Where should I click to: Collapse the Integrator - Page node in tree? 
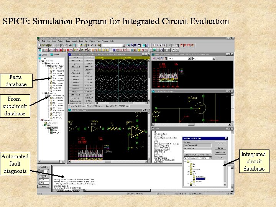[x=46, y=66]
